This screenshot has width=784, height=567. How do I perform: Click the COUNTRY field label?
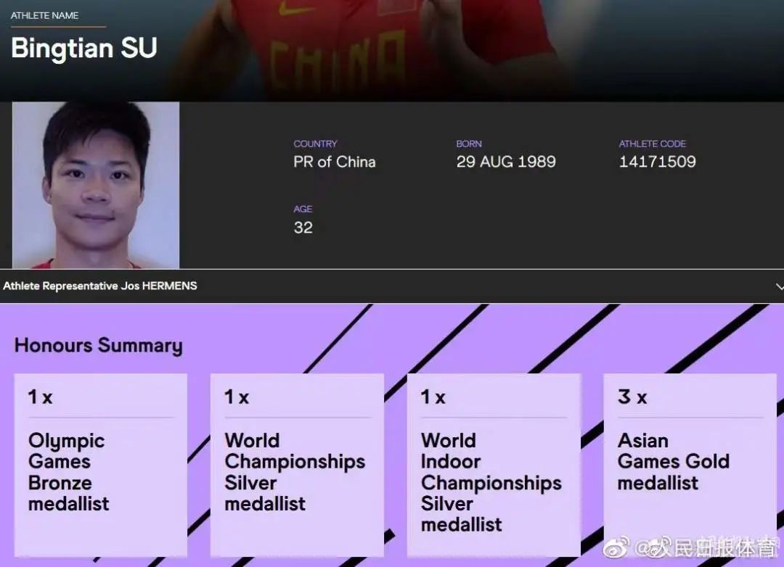tap(315, 144)
